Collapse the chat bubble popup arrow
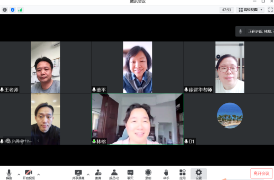The height and width of the screenshot is (180, 274). (x=38, y=140)
